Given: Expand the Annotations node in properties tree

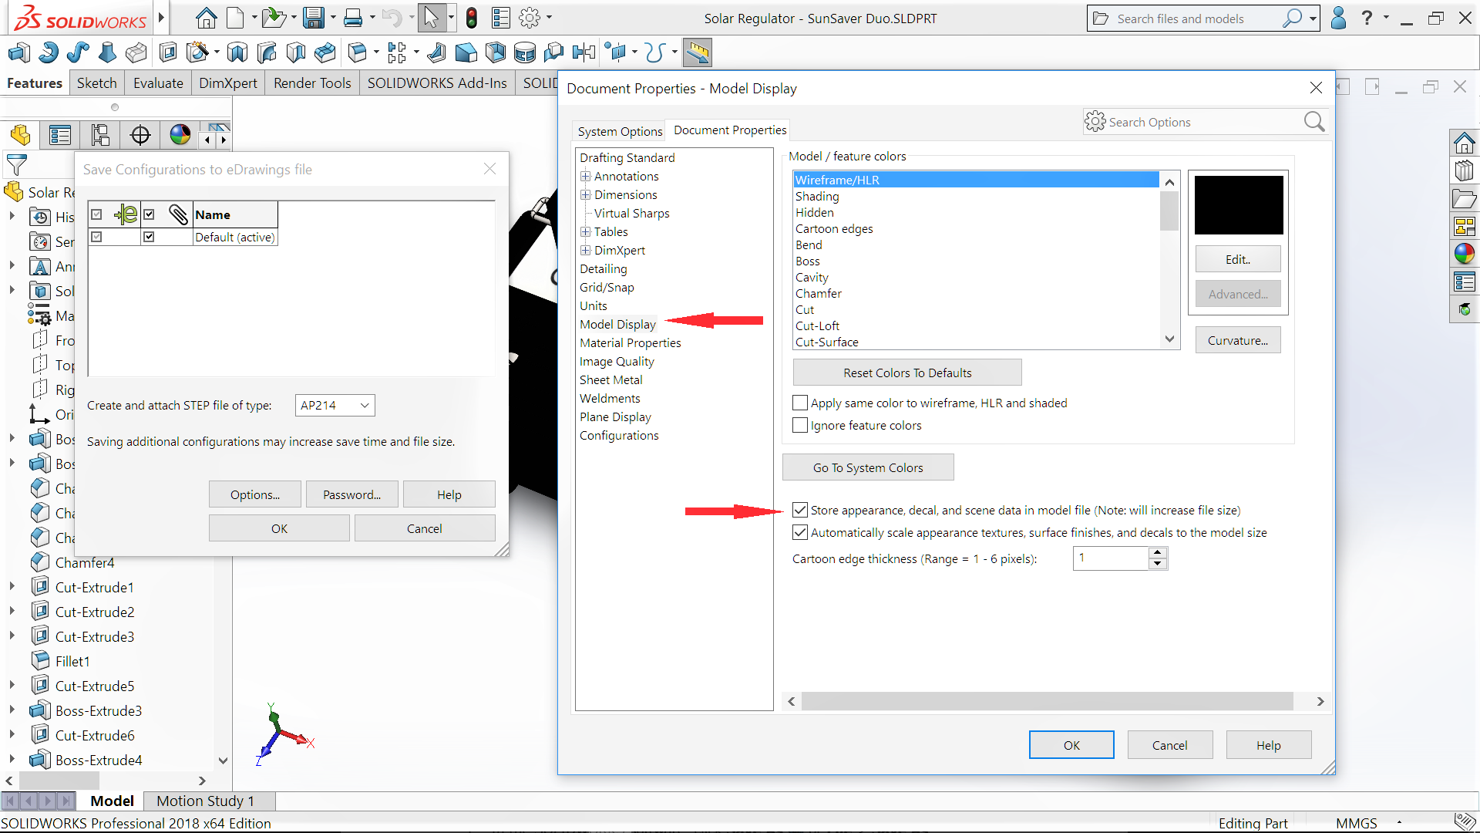Looking at the screenshot, I should pos(586,177).
